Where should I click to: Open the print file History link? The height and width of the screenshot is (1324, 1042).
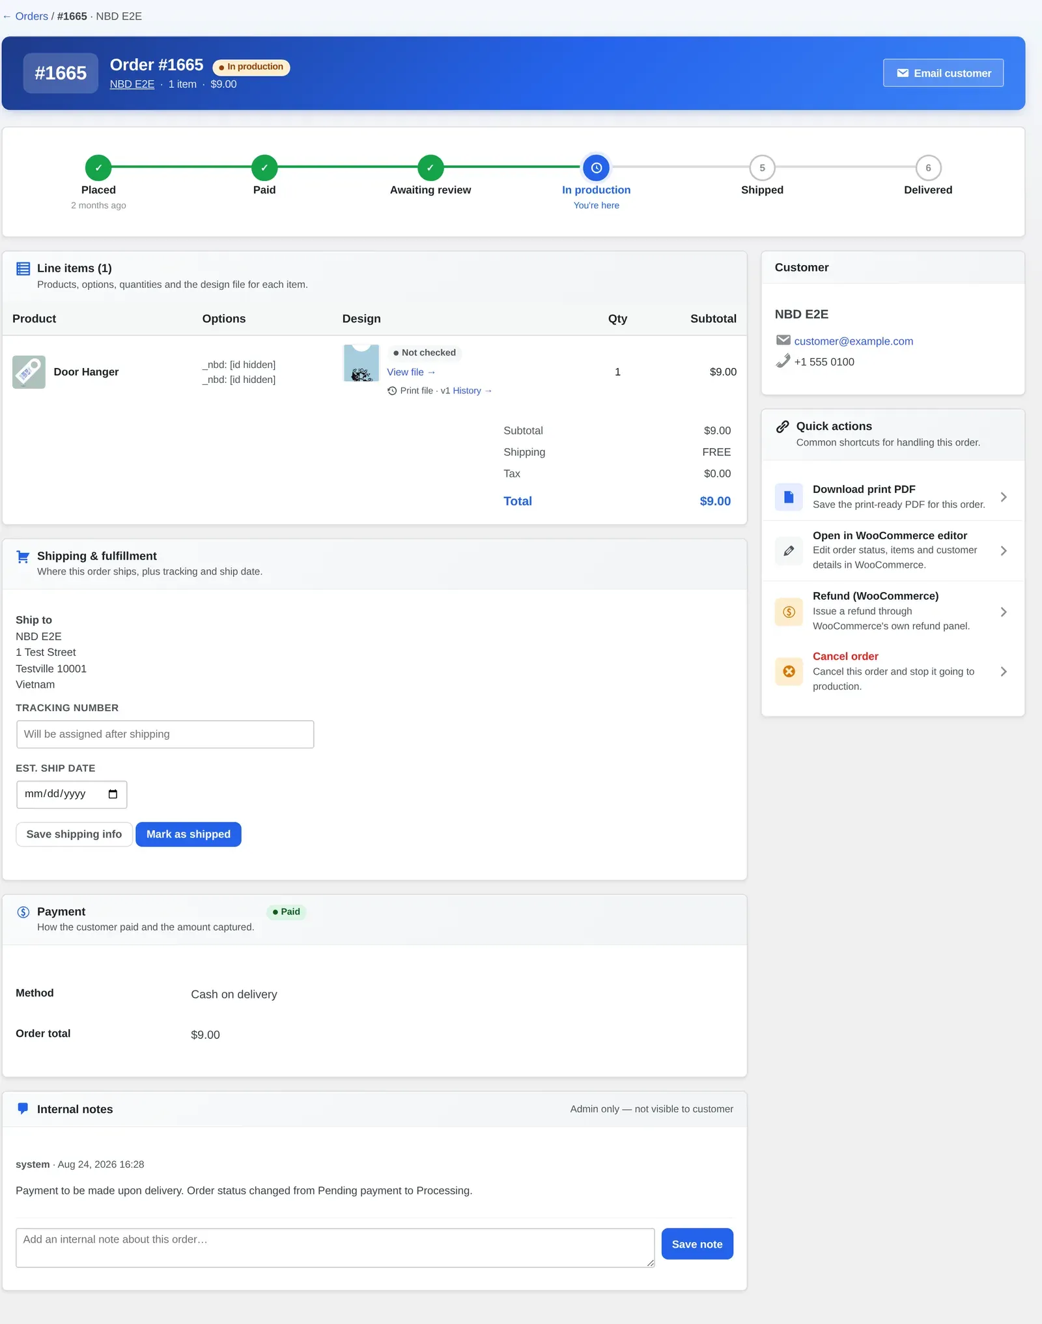472,391
